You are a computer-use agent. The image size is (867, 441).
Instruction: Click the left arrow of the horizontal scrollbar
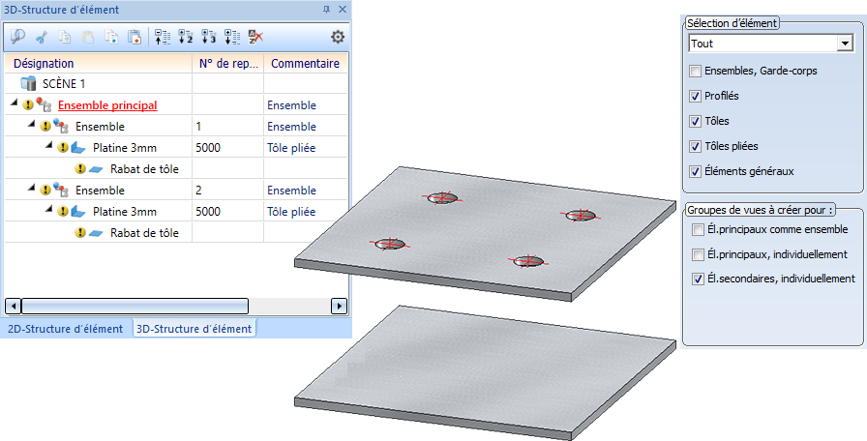click(14, 306)
